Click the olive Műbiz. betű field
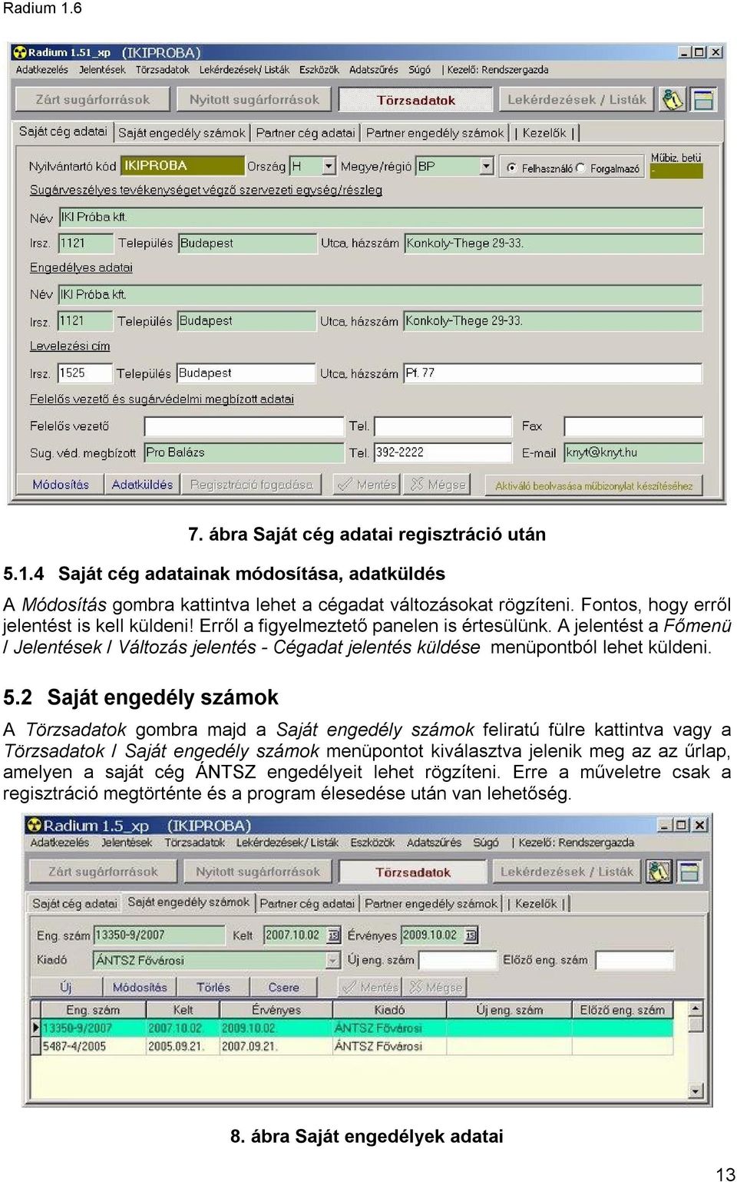The width and height of the screenshot is (737, 1182). click(x=676, y=171)
